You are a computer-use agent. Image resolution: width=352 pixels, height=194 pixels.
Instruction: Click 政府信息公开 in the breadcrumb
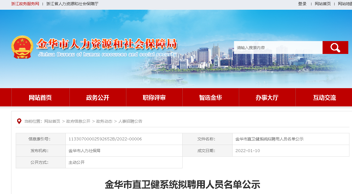pos(78,121)
